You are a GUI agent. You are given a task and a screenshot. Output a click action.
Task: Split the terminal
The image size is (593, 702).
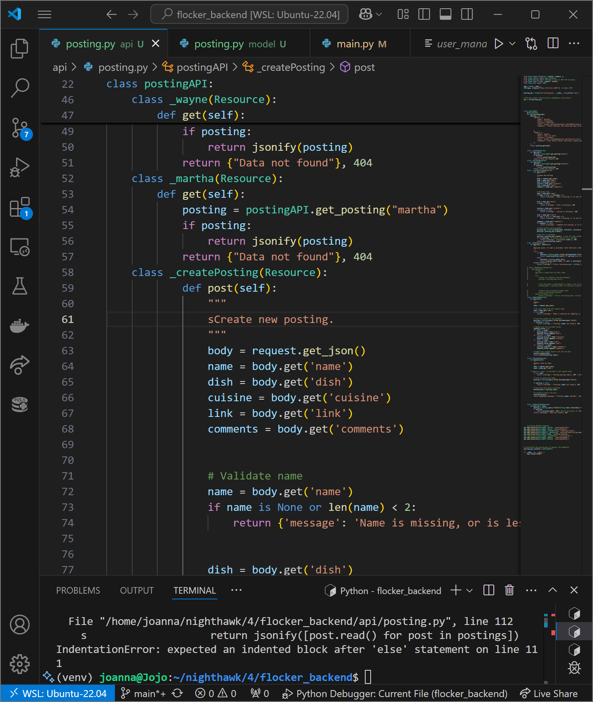[x=489, y=590]
